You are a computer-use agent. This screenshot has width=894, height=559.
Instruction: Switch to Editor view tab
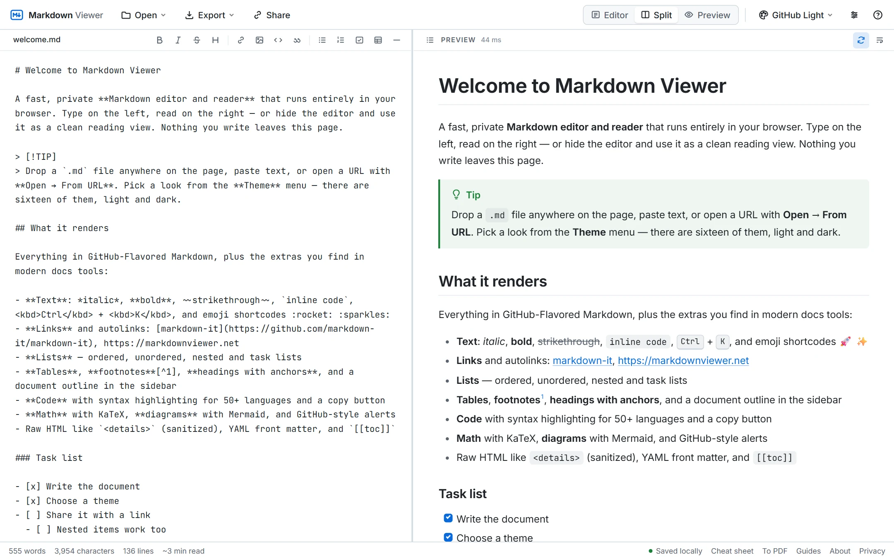[x=610, y=15]
